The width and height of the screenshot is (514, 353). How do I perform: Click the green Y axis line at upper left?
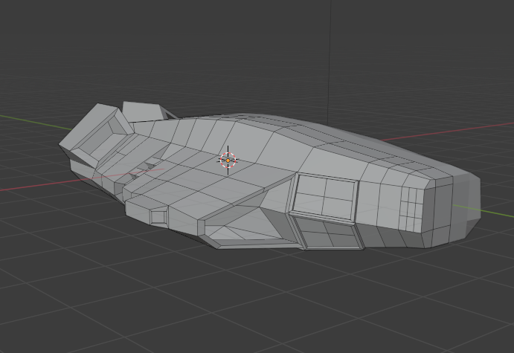click(x=22, y=119)
